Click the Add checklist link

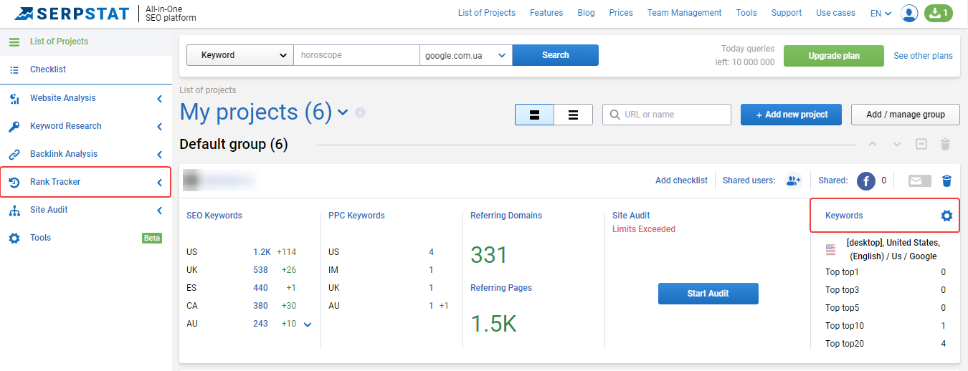681,180
